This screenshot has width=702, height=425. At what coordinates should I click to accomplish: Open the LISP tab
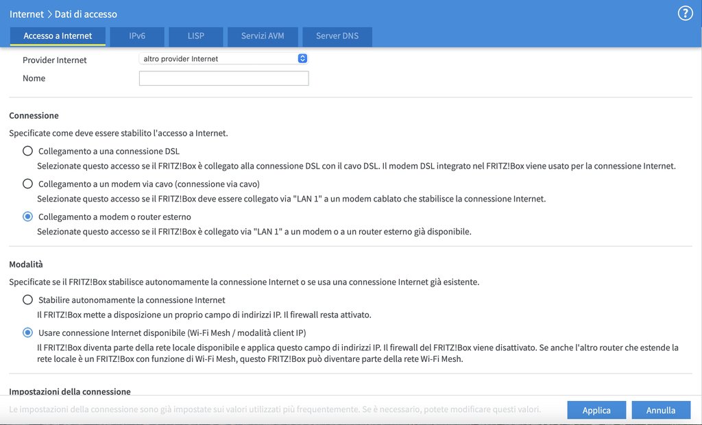195,36
